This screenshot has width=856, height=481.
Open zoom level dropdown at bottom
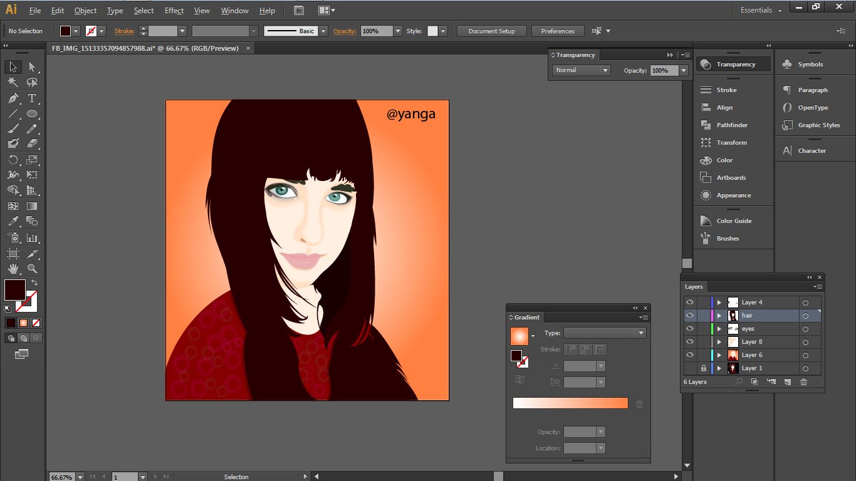point(80,477)
